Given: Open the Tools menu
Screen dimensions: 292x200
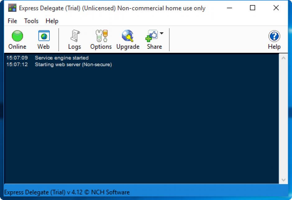Looking at the screenshot, I should pyautogui.click(x=31, y=21).
